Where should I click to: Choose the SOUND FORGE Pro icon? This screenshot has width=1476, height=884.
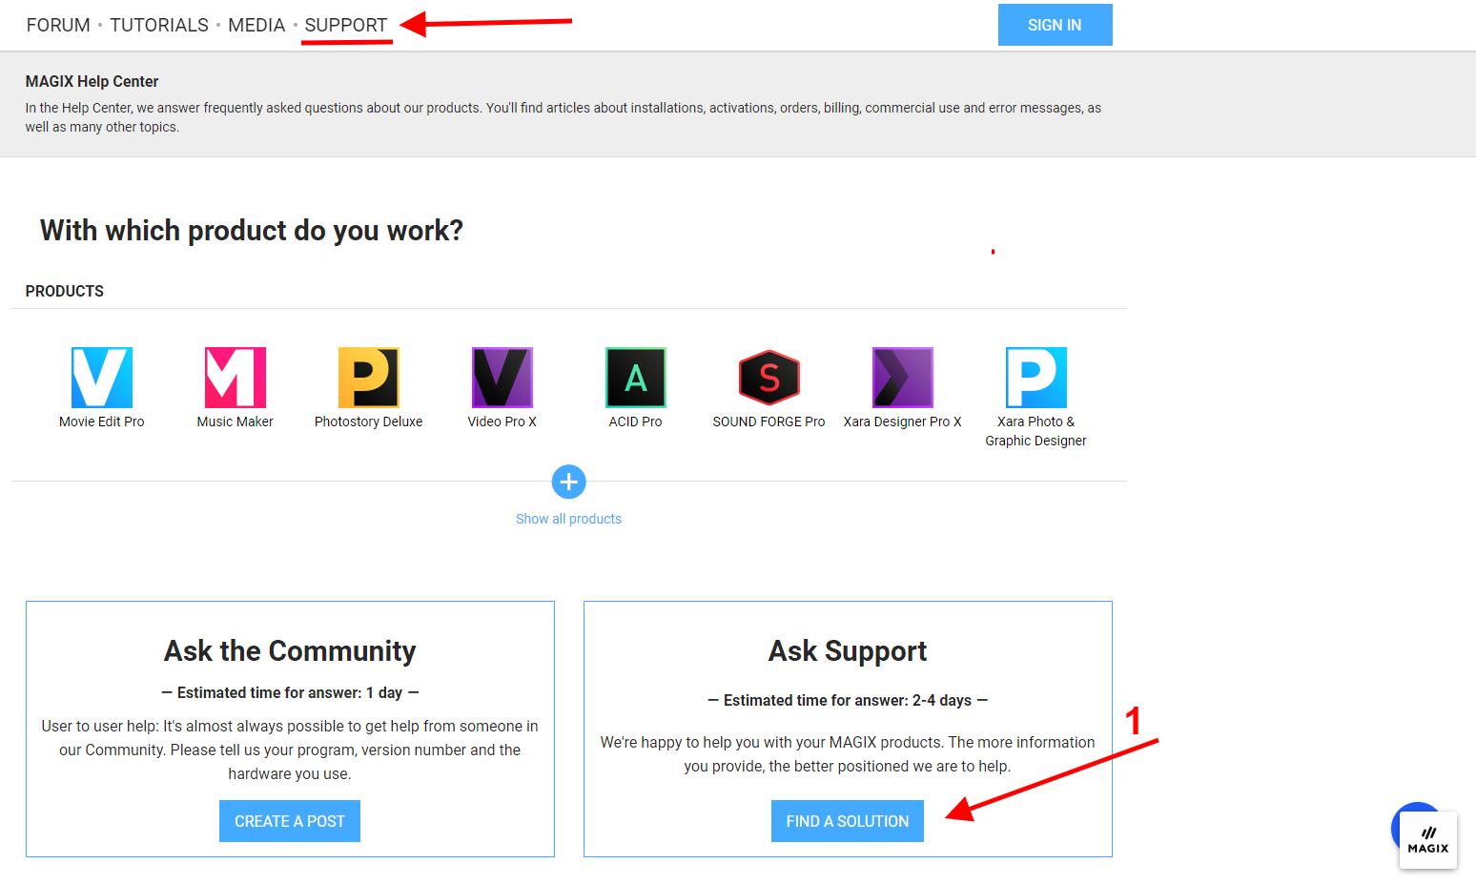pos(769,378)
